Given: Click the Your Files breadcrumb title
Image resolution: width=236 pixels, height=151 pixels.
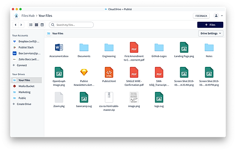Looking at the screenshot, I should (45, 16).
